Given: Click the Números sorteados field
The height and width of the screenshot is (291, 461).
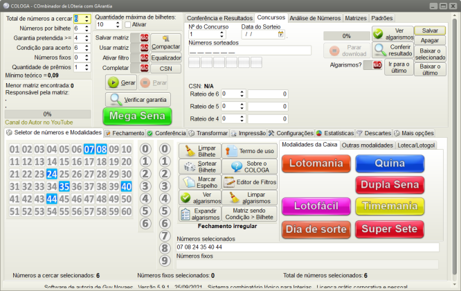Looking at the screenshot, I should (250, 51).
